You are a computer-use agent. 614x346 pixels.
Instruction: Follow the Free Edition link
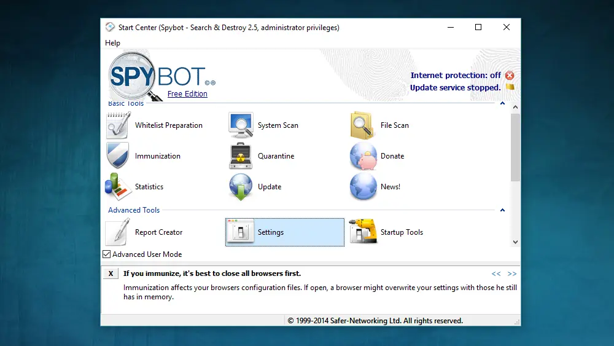187,93
